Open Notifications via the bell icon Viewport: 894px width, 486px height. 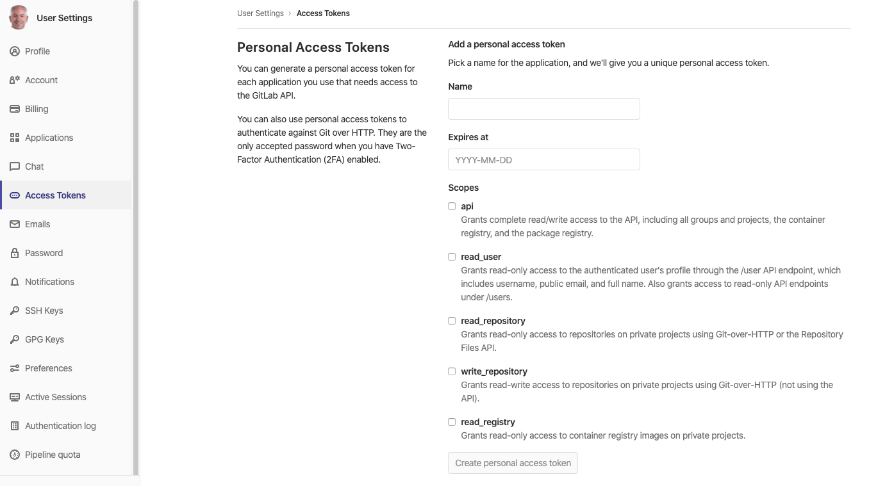tap(14, 282)
